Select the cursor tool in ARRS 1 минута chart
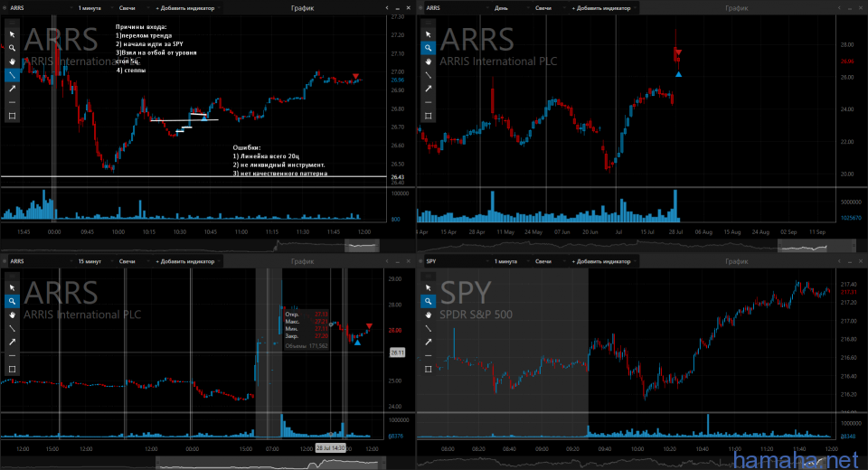 click(12, 34)
